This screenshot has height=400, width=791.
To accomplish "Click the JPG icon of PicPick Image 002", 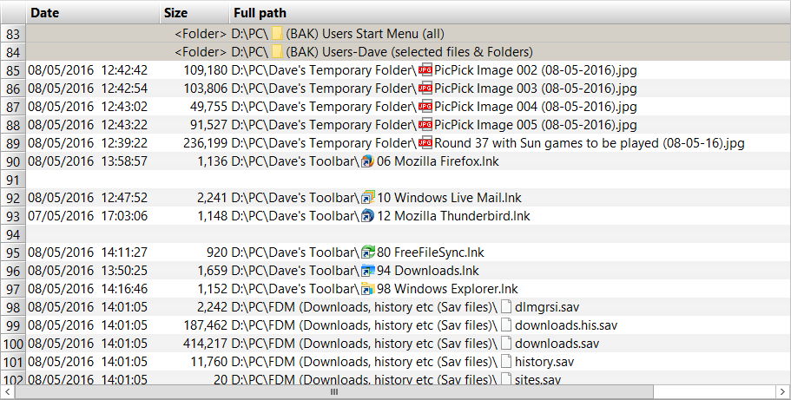I will point(425,70).
